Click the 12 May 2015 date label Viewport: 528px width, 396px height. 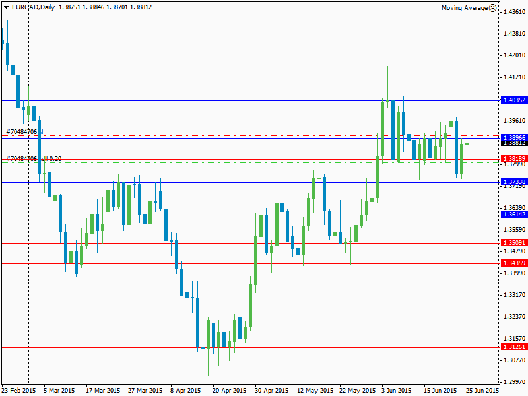(x=315, y=391)
